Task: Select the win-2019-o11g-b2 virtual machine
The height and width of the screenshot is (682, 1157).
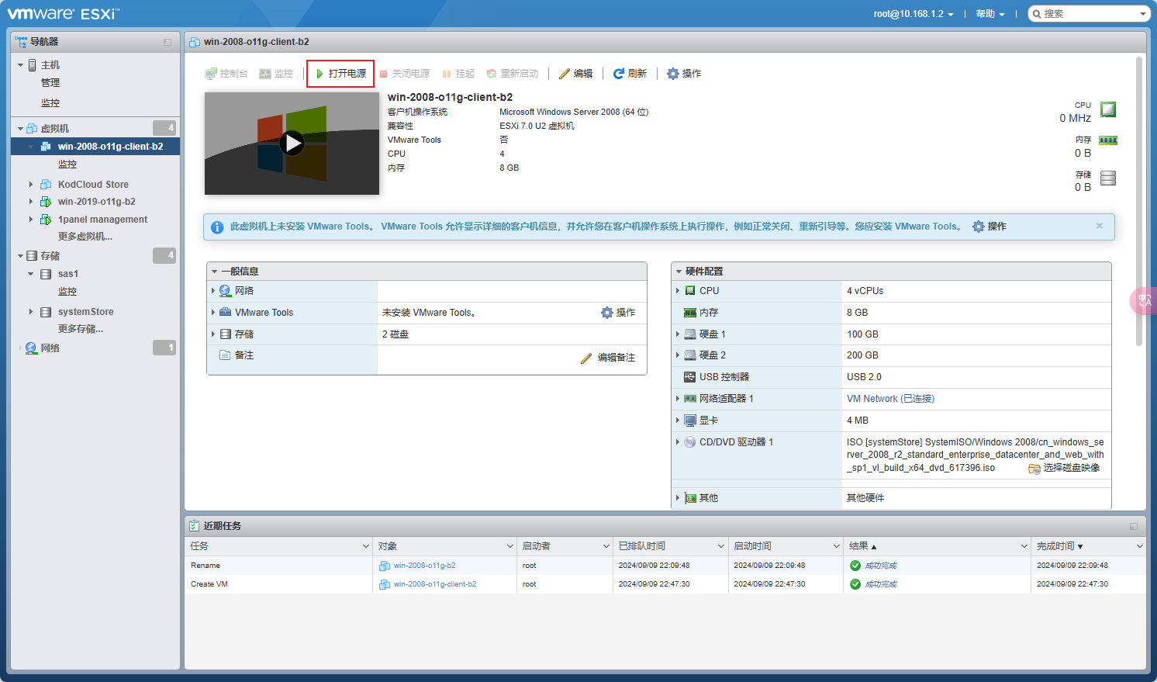Action: point(97,202)
